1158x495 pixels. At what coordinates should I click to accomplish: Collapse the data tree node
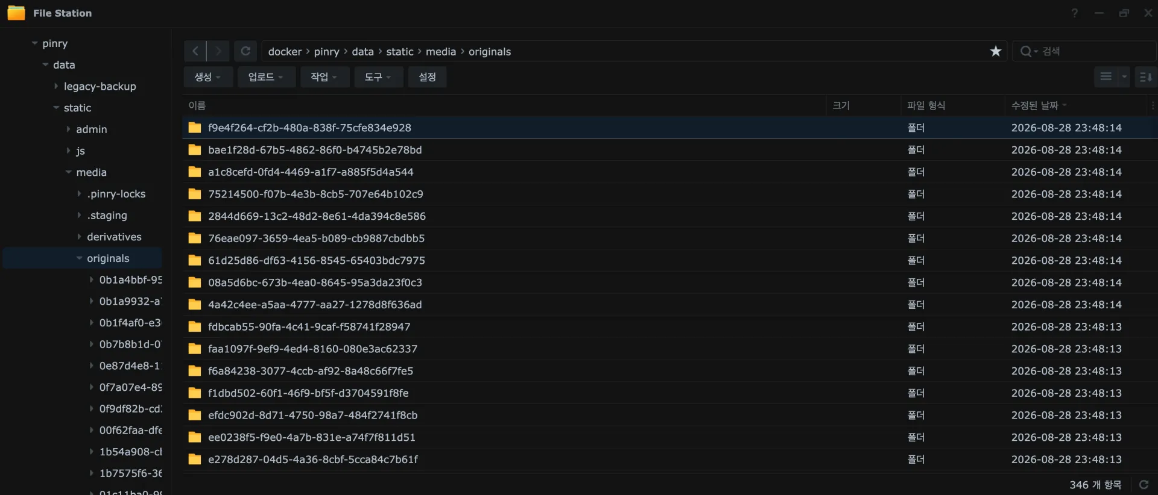[x=45, y=65]
